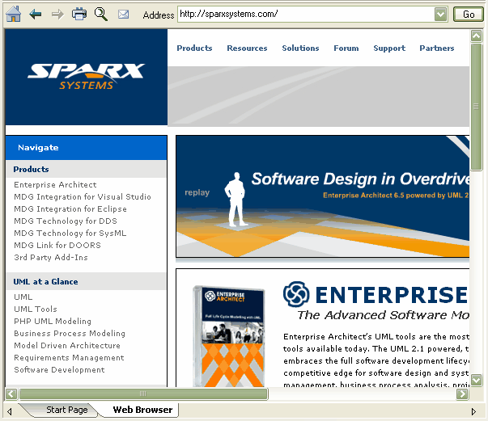Image resolution: width=488 pixels, height=421 pixels.
Task: Click replay on the banner animation
Action: click(x=197, y=192)
